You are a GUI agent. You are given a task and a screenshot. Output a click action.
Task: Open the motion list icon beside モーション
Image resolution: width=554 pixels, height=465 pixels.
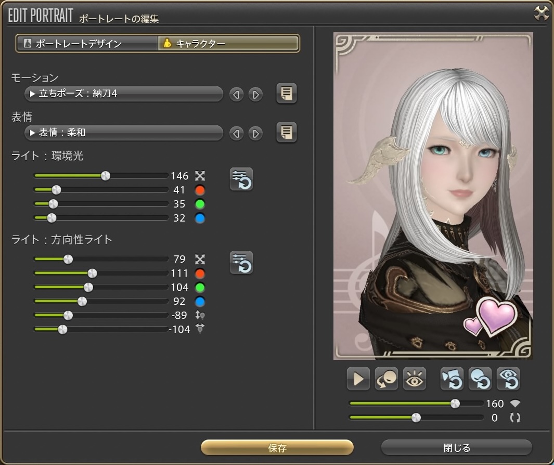[287, 94]
